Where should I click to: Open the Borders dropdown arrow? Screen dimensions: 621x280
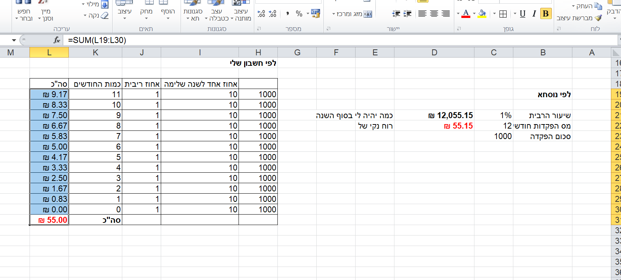[x=494, y=14]
